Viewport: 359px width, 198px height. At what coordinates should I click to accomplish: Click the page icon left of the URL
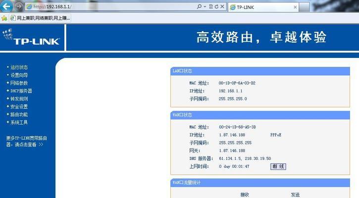29,6
